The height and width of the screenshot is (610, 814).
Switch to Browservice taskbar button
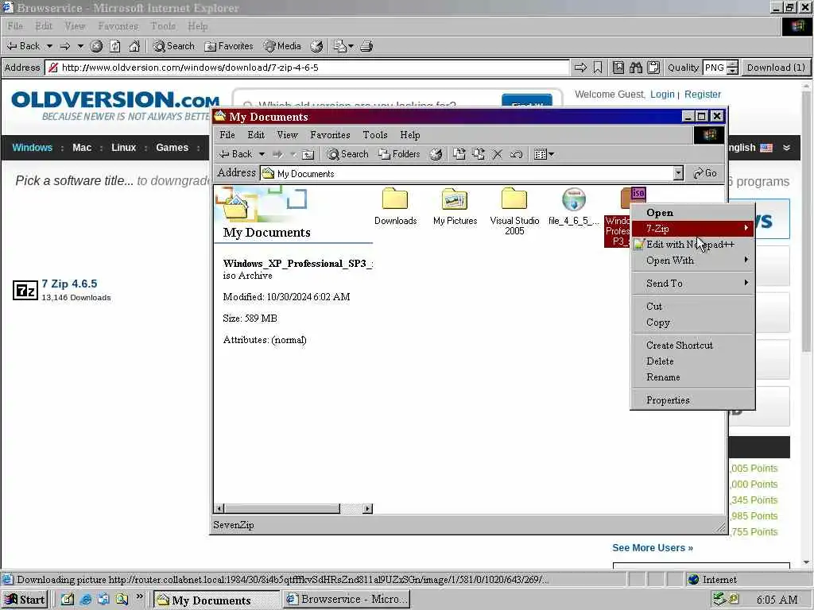(347, 600)
